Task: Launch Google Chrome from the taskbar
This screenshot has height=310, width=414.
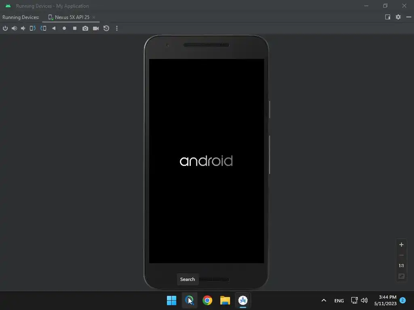Action: 207,300
